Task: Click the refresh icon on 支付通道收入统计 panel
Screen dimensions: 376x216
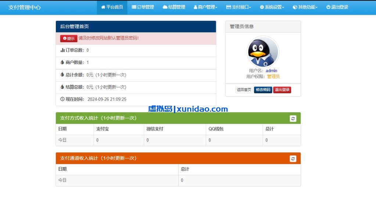Action: coord(293,158)
